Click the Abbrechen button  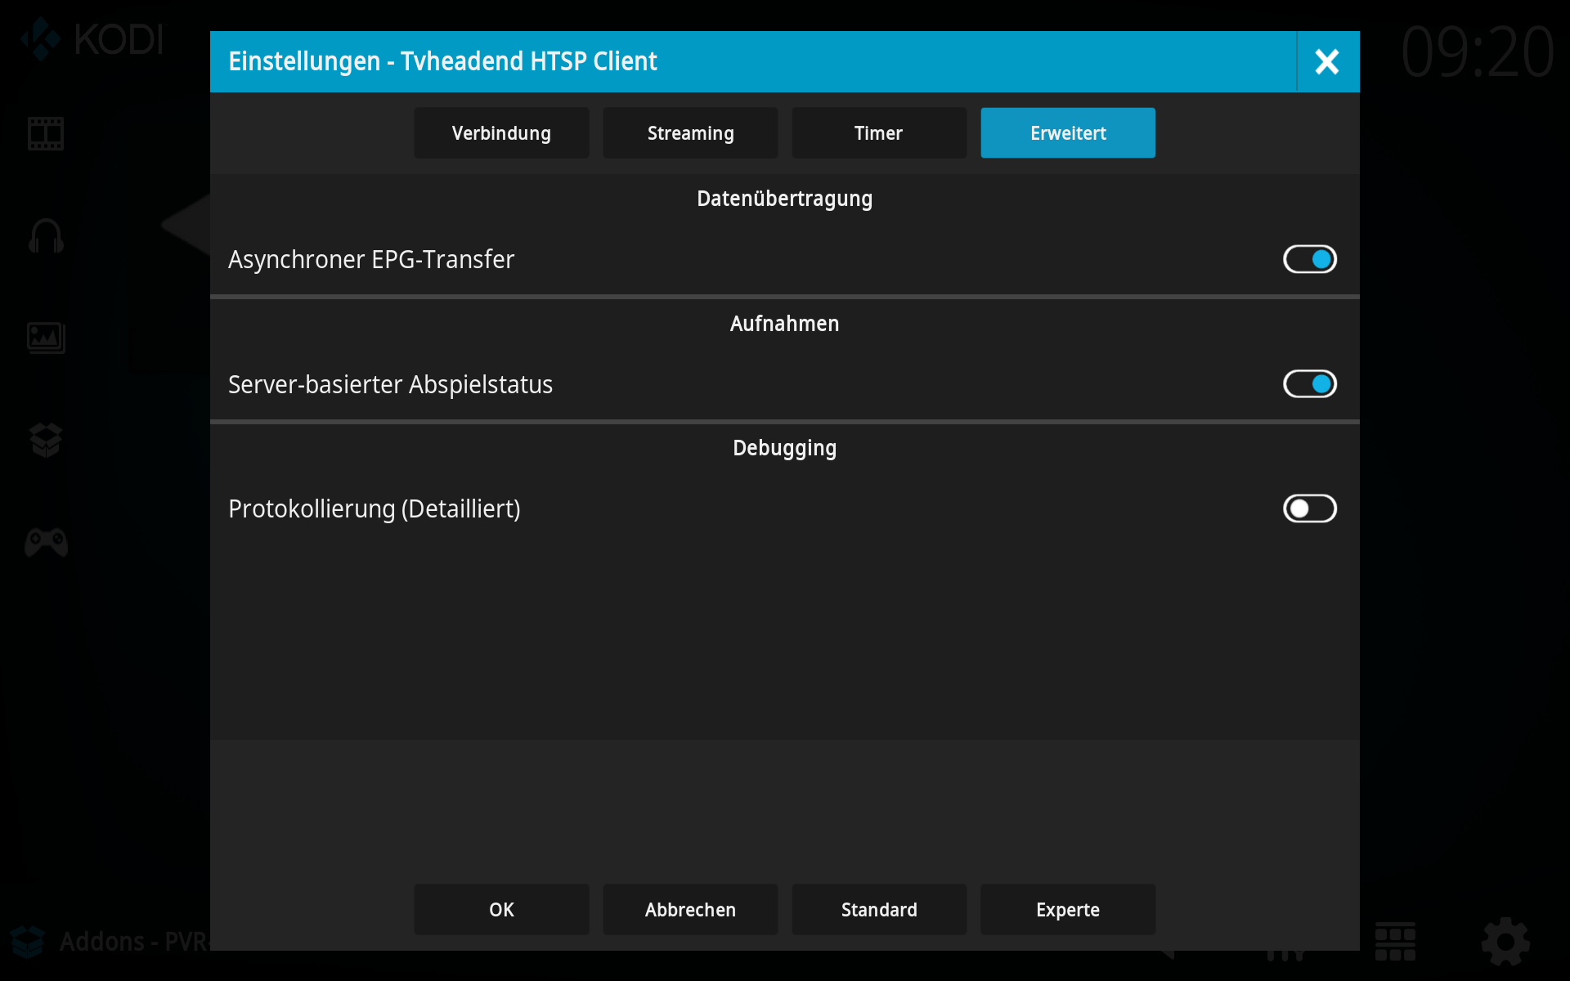(x=690, y=909)
